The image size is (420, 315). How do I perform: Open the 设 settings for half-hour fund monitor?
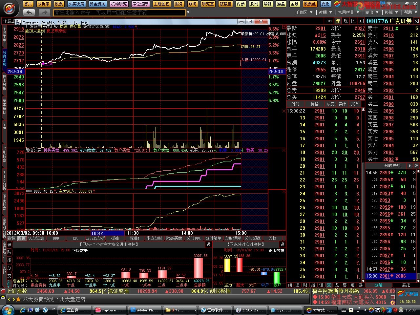pyautogui.click(x=208, y=244)
